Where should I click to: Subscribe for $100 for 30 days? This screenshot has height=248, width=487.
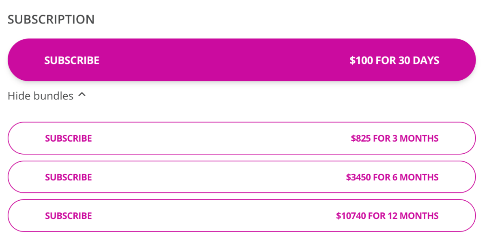tap(241, 60)
